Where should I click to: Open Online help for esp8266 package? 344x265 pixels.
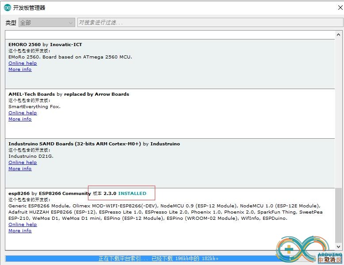(23, 224)
